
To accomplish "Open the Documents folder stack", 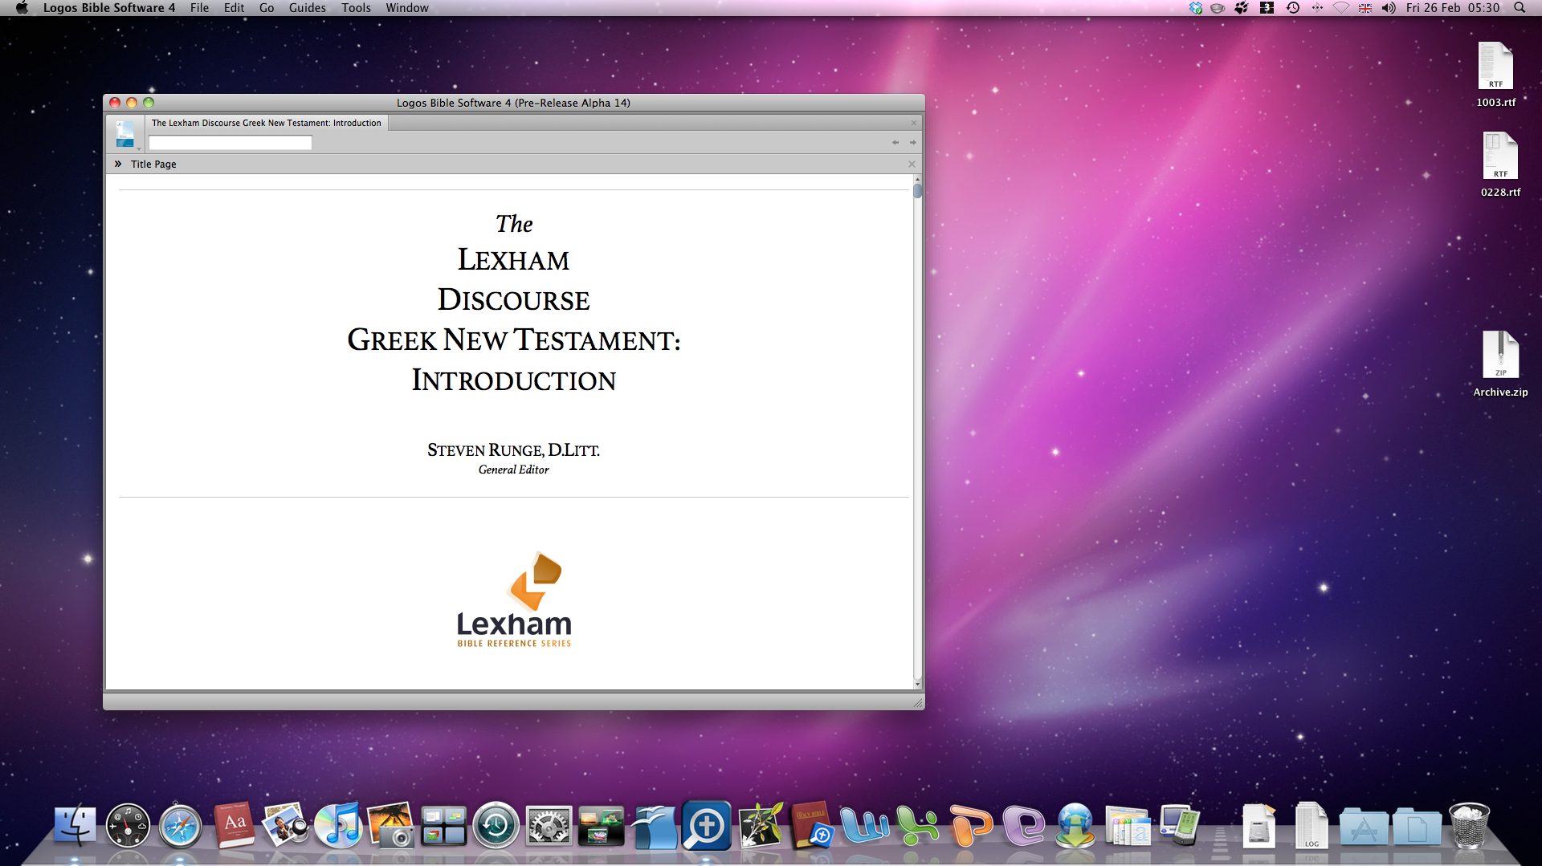I will (1417, 826).
